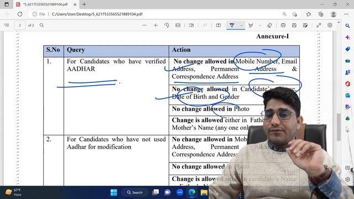
Task: Toggle fit to width view
Action: 178,25
